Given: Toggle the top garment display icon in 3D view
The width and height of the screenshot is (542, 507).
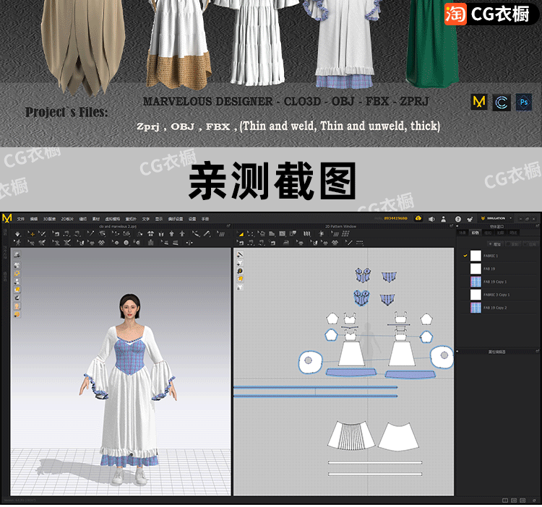Looking at the screenshot, I should 17,255.
